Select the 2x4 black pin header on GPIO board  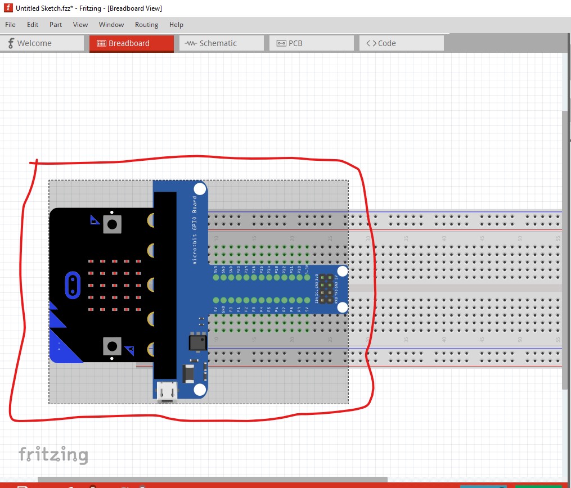(x=327, y=290)
